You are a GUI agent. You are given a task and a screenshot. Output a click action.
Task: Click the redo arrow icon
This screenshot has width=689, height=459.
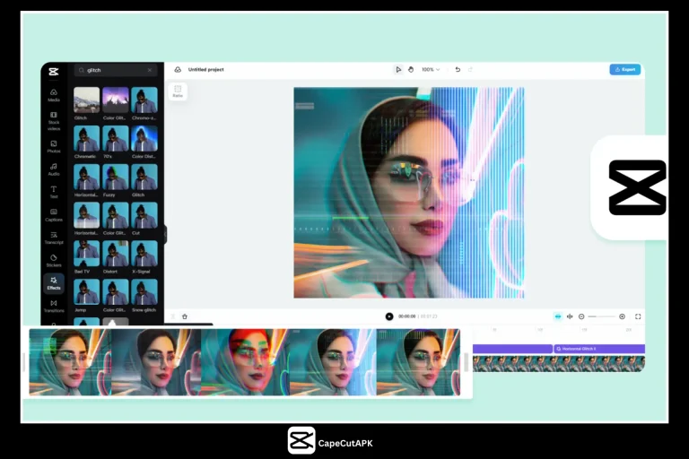(470, 69)
